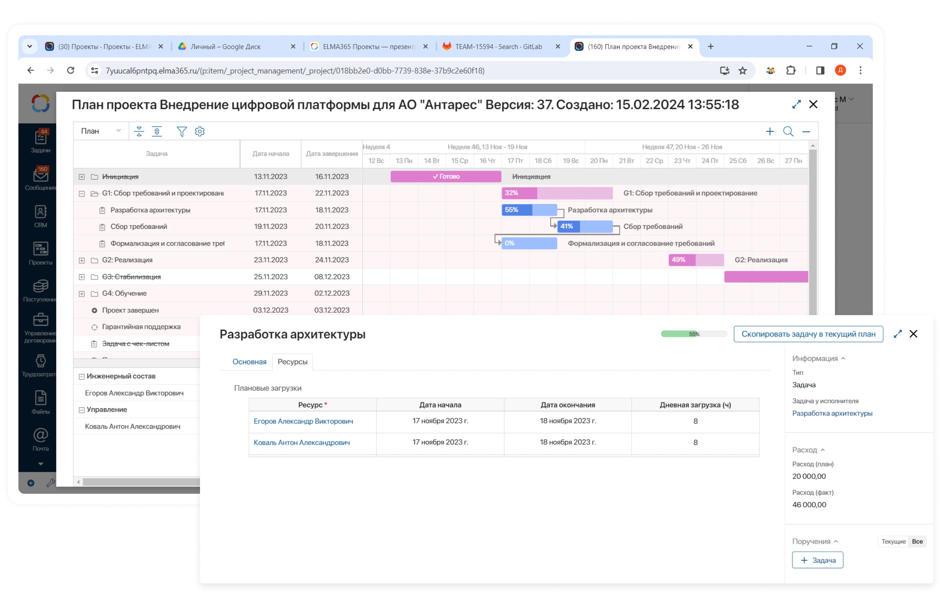Switch assignments filter to Все

pos(917,541)
